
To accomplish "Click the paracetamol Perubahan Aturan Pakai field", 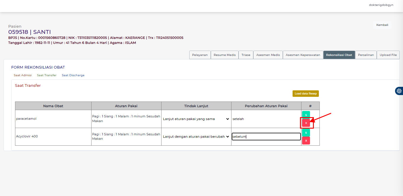I will [x=266, y=119].
